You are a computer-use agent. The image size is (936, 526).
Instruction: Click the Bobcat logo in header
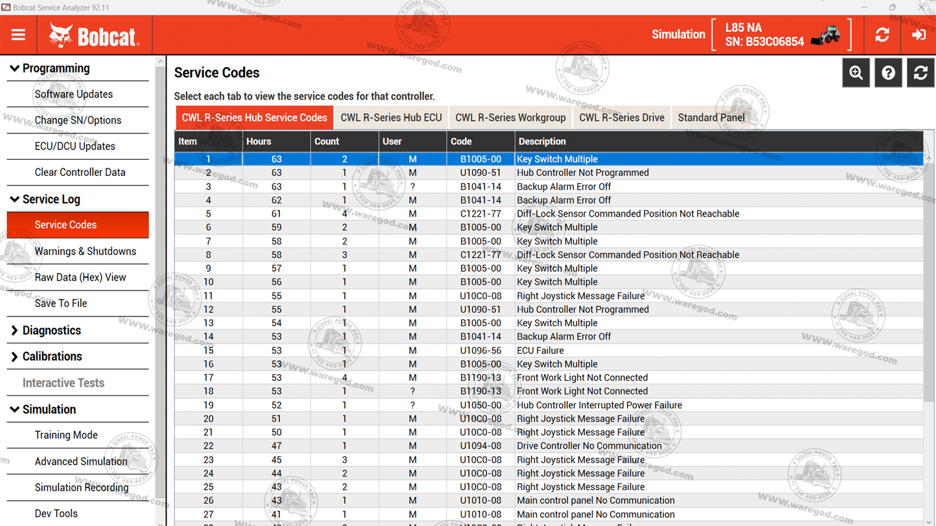pos(95,35)
